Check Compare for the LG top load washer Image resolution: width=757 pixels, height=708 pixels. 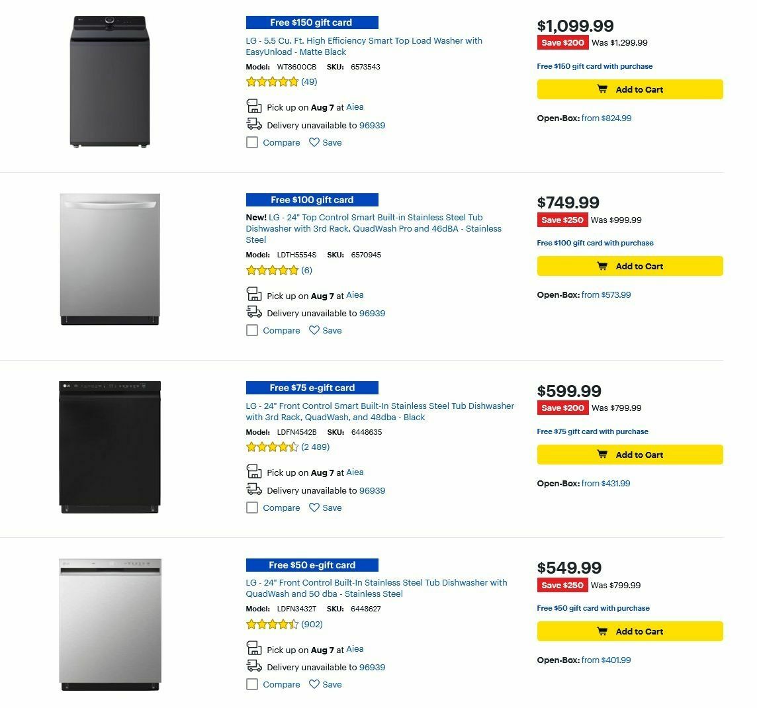[x=251, y=142]
